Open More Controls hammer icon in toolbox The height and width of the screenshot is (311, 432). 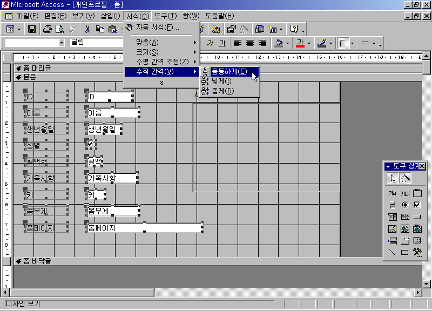point(417,252)
